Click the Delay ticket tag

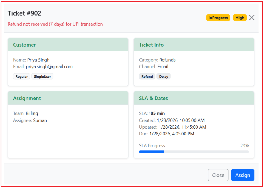164,76
